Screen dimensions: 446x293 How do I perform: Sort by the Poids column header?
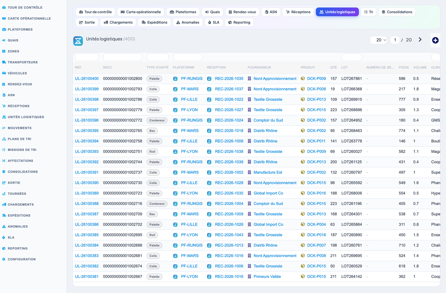point(403,67)
